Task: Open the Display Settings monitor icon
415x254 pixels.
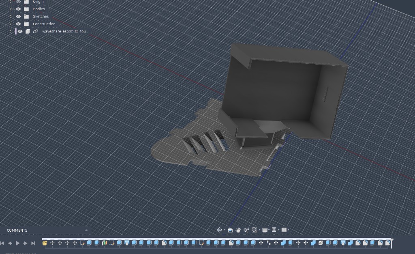Action: [x=265, y=230]
